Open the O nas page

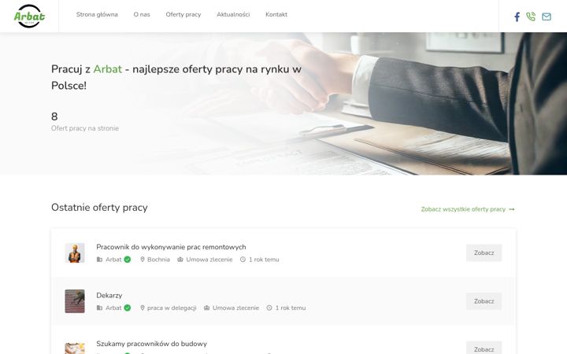click(x=142, y=14)
